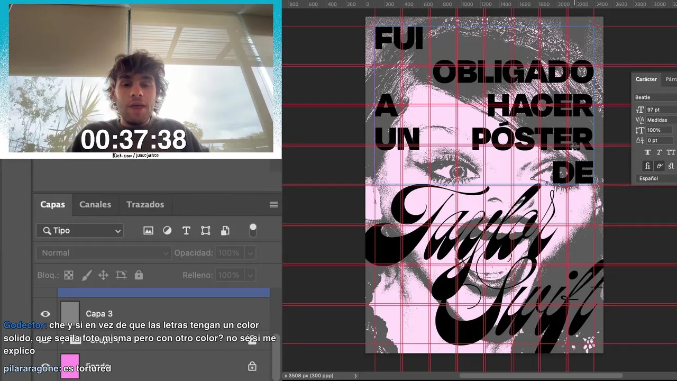Image resolution: width=677 pixels, height=381 pixels.
Task: Click the Relleno 100% field
Action: [230, 275]
